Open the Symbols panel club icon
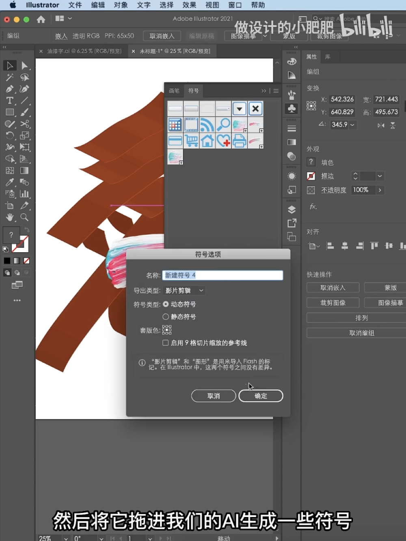This screenshot has height=541, width=406. click(292, 108)
